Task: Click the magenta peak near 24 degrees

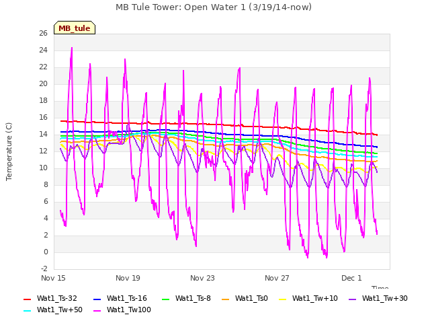Action: click(72, 48)
